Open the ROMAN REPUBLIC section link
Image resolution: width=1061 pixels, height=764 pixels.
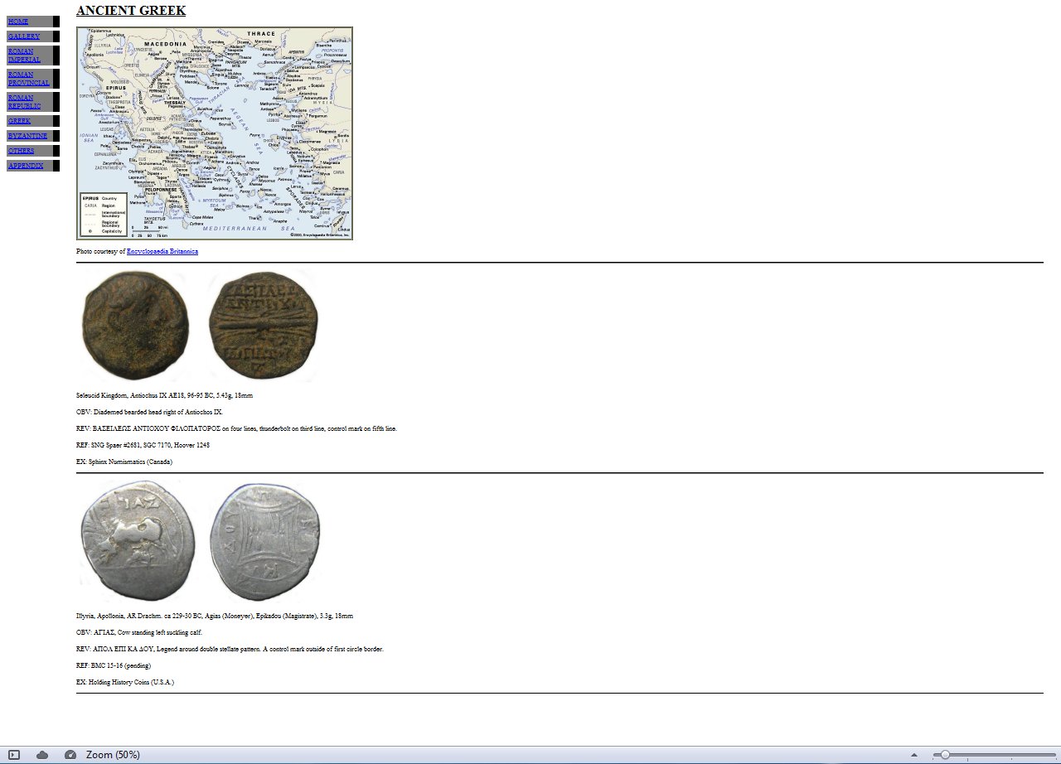(24, 102)
